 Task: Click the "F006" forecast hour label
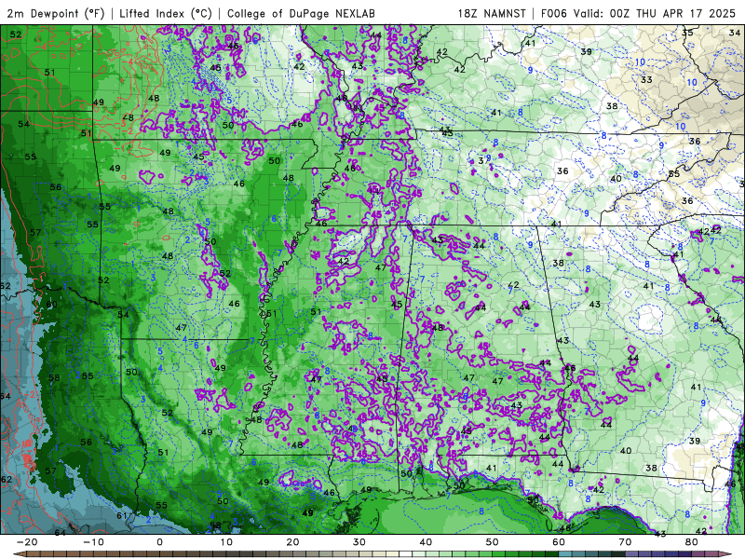pos(554,13)
